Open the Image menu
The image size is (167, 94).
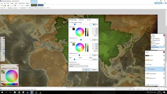pyautogui.click(x=12, y=3)
